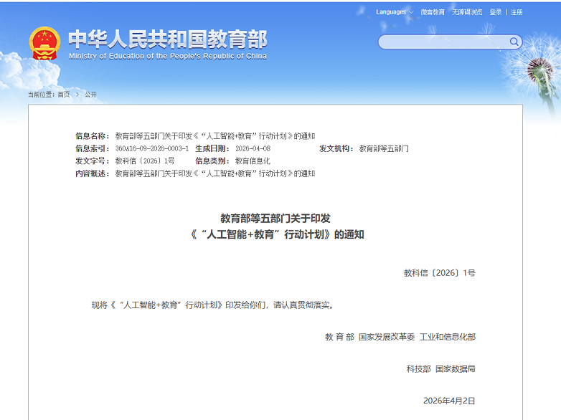The image size is (561, 420).
Task: Open 公开 in the breadcrumb
Action: [90, 95]
